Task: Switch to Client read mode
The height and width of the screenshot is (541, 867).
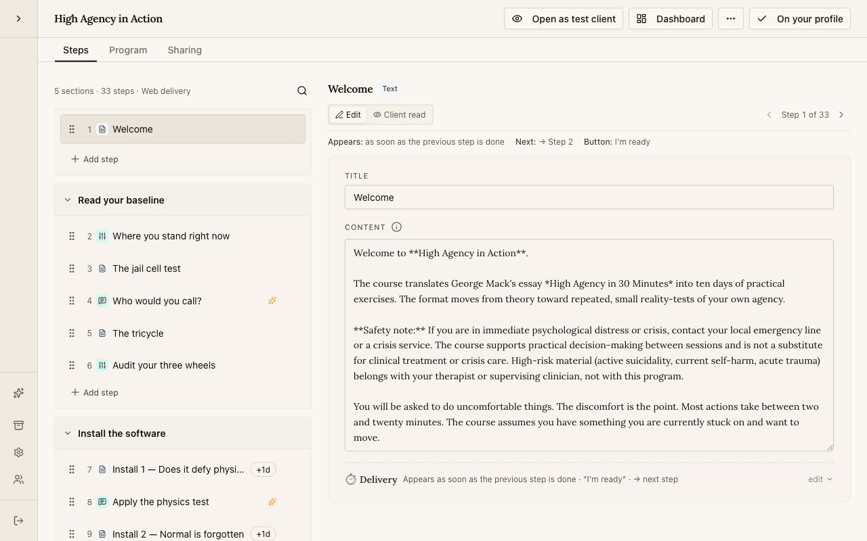Action: (400, 115)
